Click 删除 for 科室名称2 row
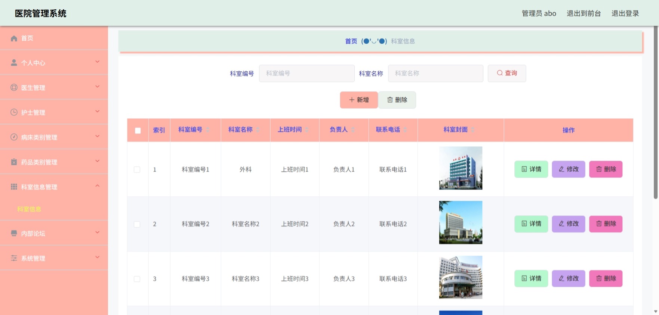 606,224
